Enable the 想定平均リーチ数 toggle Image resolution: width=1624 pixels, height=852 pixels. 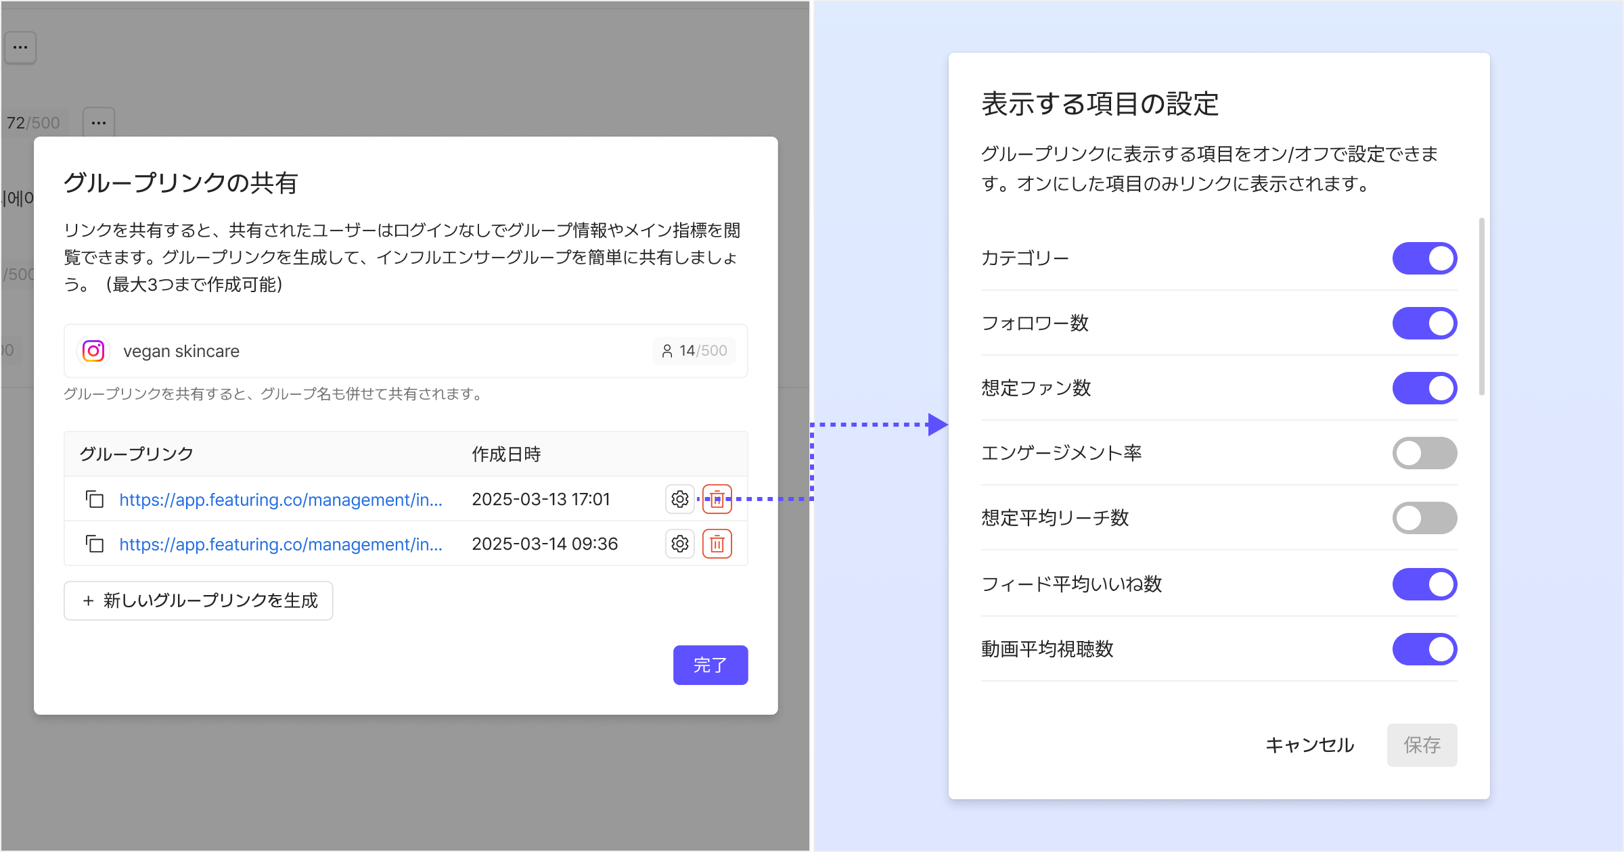tap(1424, 518)
